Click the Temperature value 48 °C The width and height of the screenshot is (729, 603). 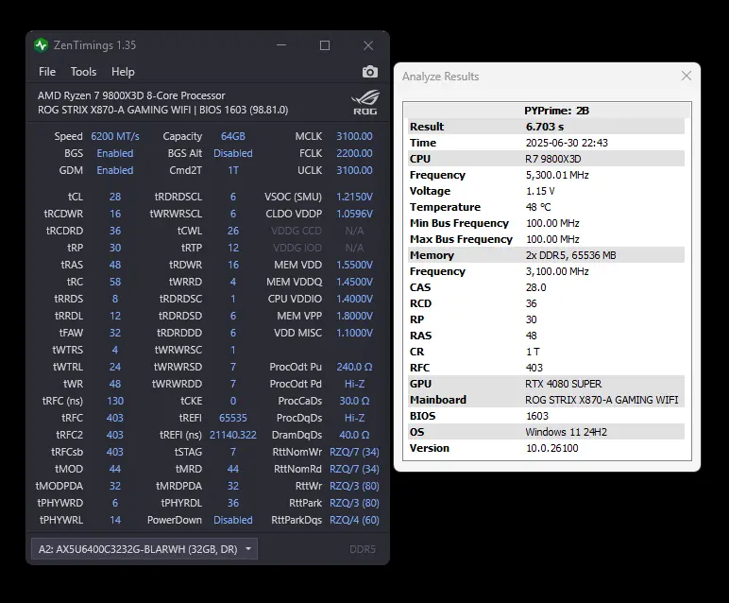coord(538,207)
